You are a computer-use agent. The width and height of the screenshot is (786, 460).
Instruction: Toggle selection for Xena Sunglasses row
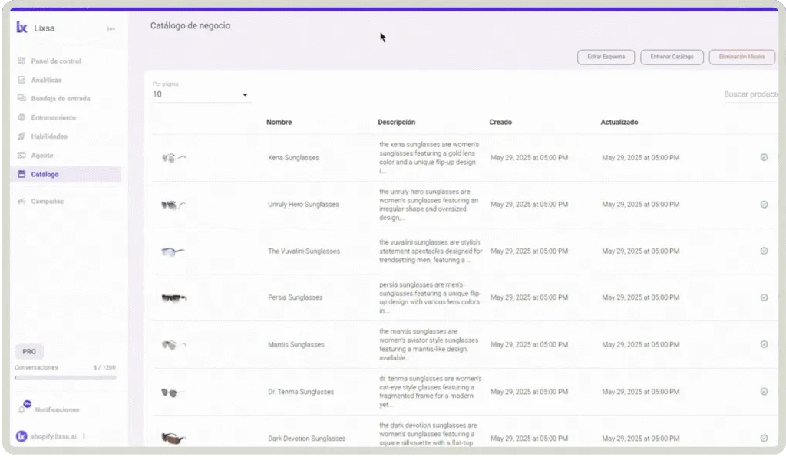[x=764, y=157]
